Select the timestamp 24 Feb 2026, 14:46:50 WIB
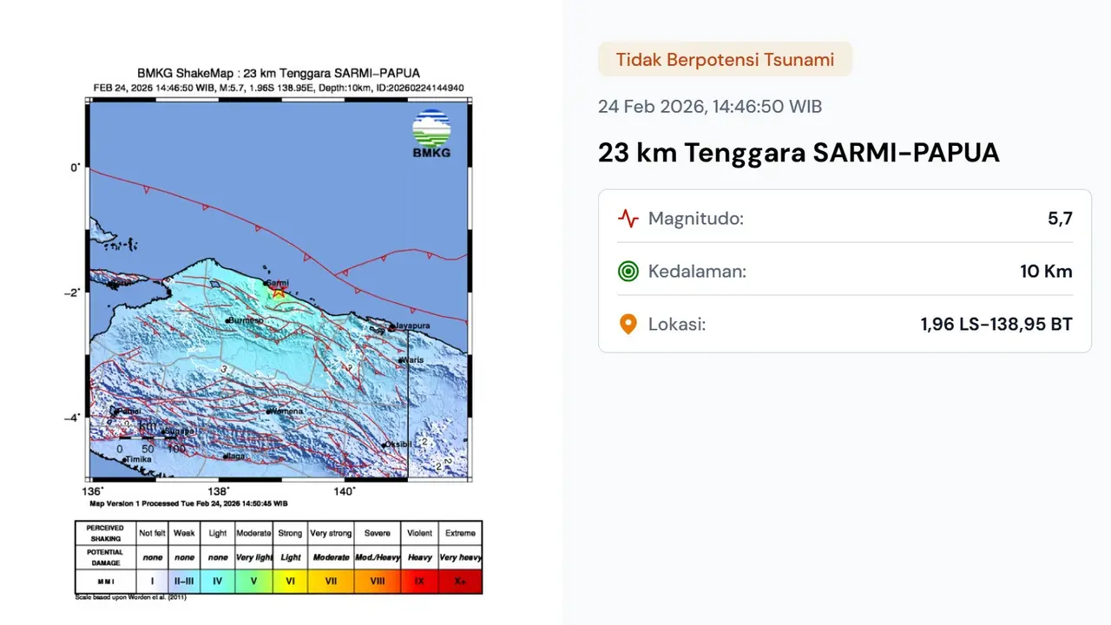The width and height of the screenshot is (1111, 625). pyautogui.click(x=710, y=107)
